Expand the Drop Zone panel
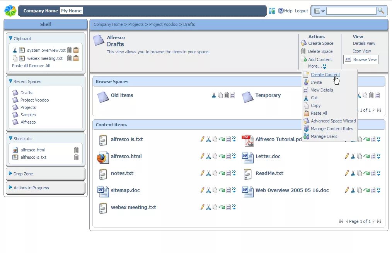Viewport: 392px width, 253px height. point(10,173)
